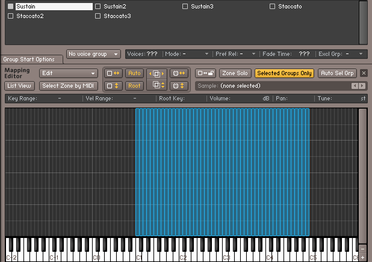Click the horizontal key-range auto-spread icon
The height and width of the screenshot is (262, 372).
pyautogui.click(x=113, y=73)
